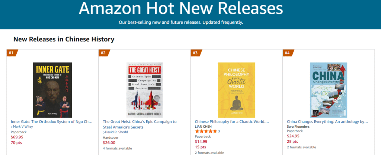Click the $69.95 price for Inner Gate
This screenshot has width=381, height=155.
tap(17, 137)
